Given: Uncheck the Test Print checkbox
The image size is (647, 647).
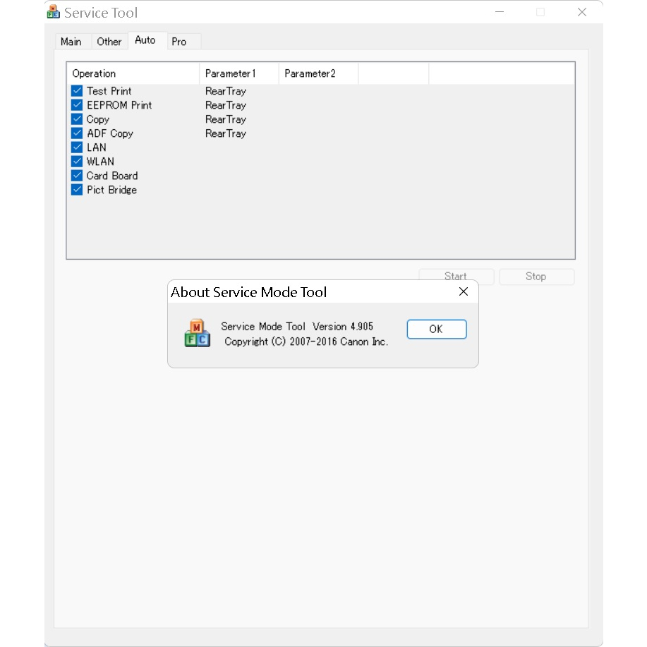Looking at the screenshot, I should click(77, 91).
